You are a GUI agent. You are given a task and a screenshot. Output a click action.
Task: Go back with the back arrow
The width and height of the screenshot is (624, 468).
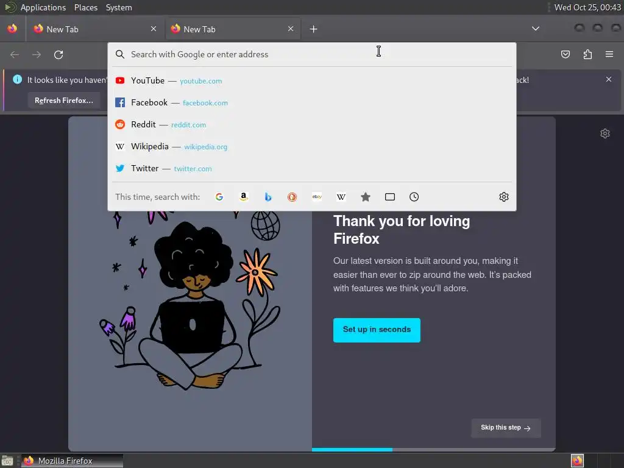coord(15,54)
